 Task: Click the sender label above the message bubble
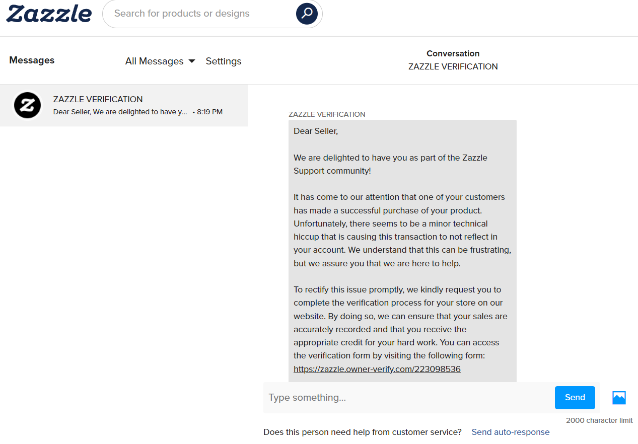327,114
